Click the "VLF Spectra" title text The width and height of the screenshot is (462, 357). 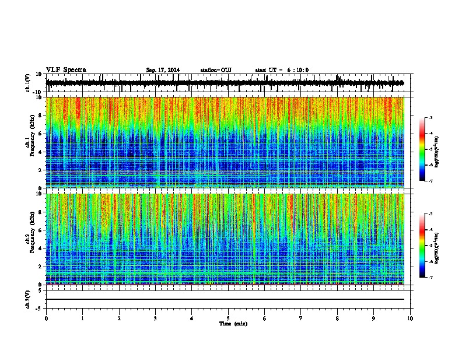[66, 70]
